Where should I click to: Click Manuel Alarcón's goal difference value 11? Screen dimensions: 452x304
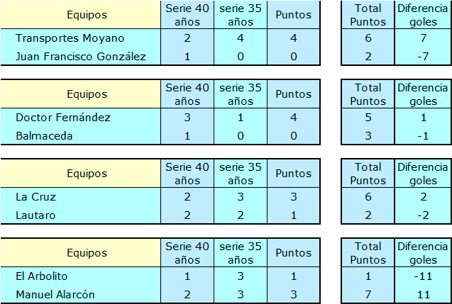[x=423, y=295]
